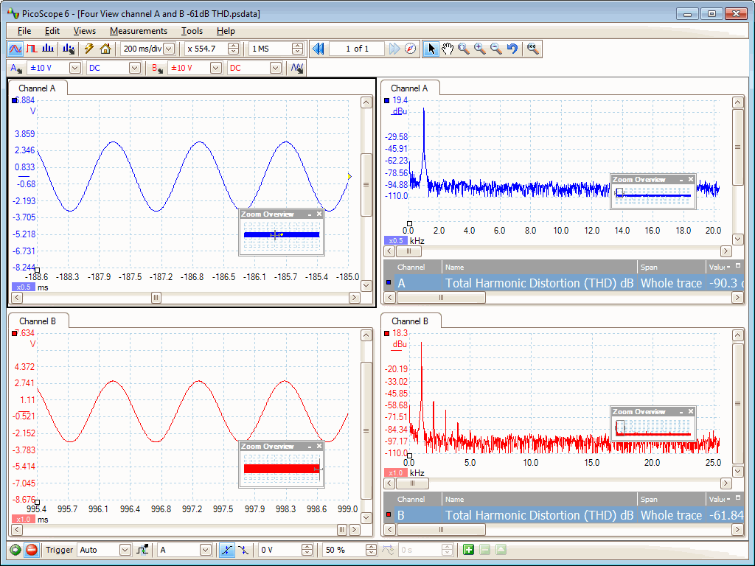Enable Persistence mode in toolbar
Viewport: 755px width, 566px height.
click(32, 49)
